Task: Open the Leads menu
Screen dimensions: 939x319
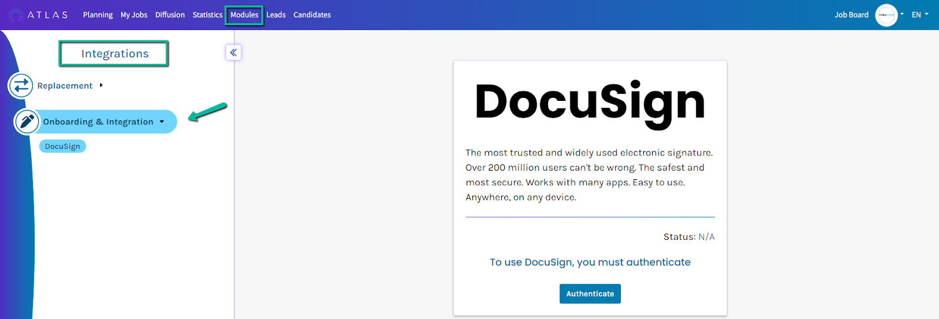Action: [x=276, y=15]
